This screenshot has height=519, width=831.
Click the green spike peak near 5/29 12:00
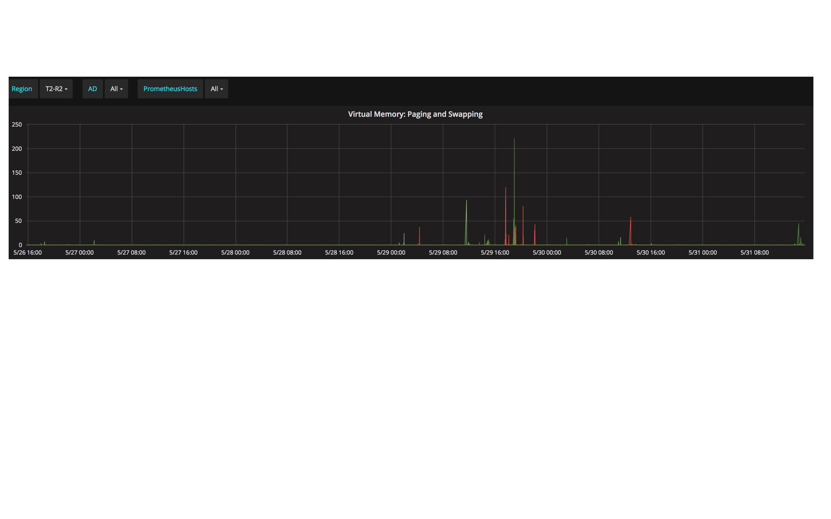coord(466,202)
